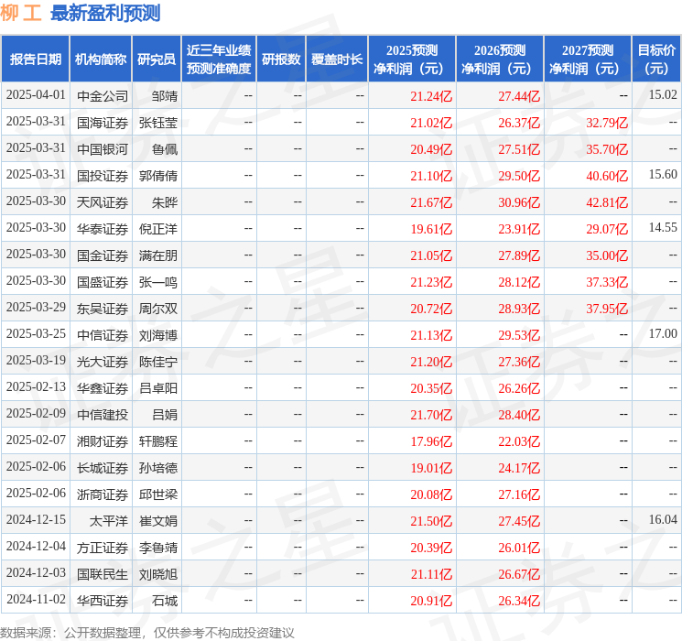This screenshot has width=682, height=641.
Task: Select the 东吴证券 institution cell
Action: (x=103, y=309)
